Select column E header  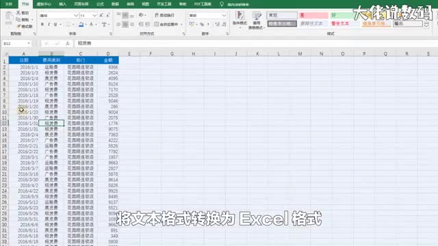(x=129, y=53)
